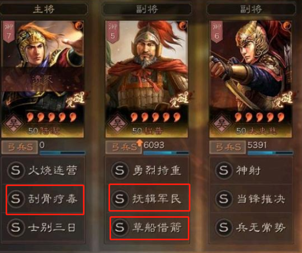The height and width of the screenshot is (253, 302).
Task: Open the 刮骨疗毒 skill
Action: [45, 199]
